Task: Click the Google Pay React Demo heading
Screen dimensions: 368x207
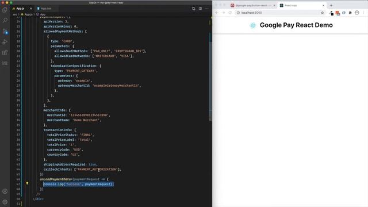Action: 296,25
